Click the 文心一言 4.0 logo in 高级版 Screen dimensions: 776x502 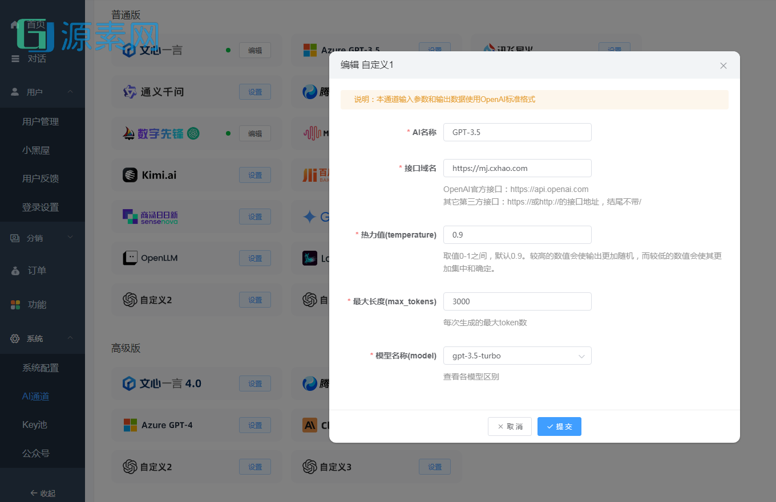pyautogui.click(x=128, y=383)
